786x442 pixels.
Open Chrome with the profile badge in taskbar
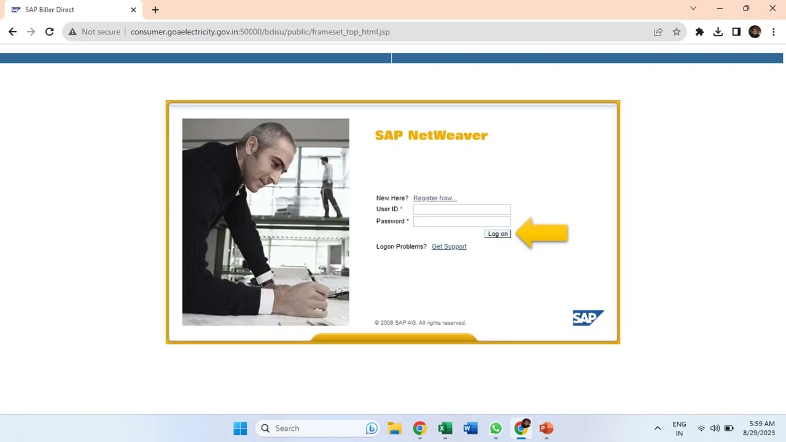(521, 428)
